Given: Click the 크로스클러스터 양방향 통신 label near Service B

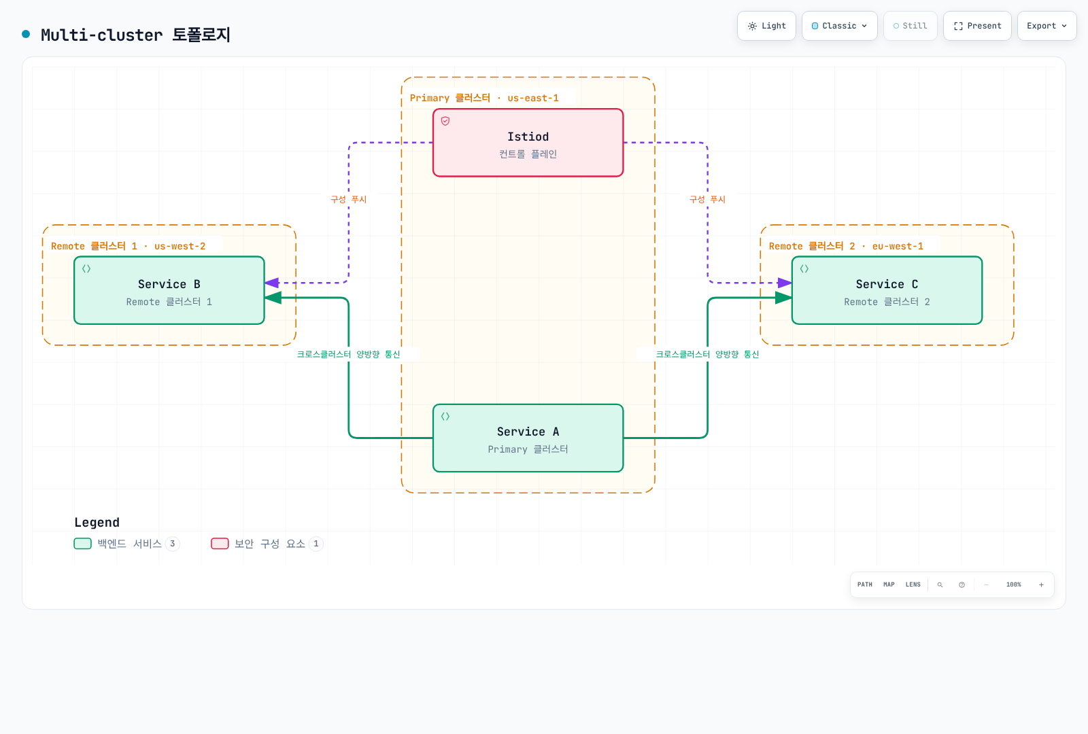Looking at the screenshot, I should click(x=349, y=354).
